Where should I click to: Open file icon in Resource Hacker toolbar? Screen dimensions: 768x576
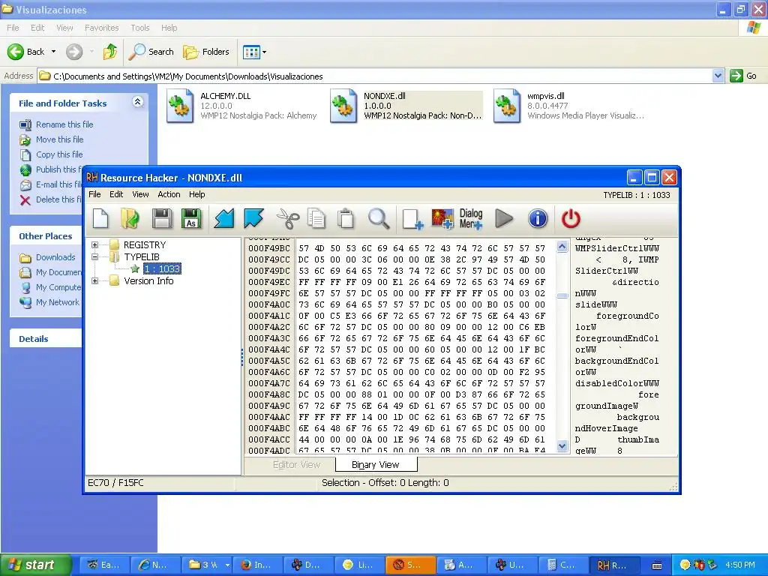(130, 218)
